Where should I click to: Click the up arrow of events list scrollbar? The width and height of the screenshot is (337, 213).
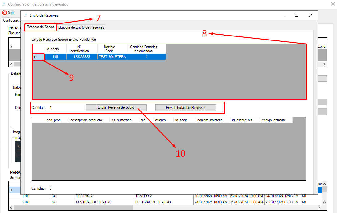325,184
